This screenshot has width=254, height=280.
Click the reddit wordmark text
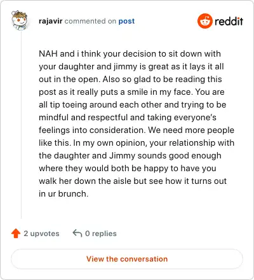(x=229, y=21)
